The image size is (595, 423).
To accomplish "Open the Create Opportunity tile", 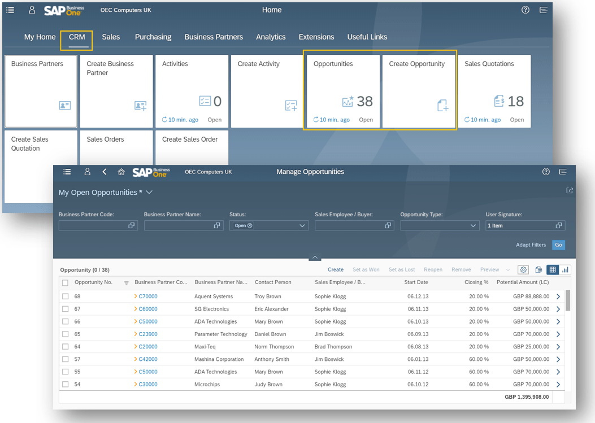I will pyautogui.click(x=419, y=90).
